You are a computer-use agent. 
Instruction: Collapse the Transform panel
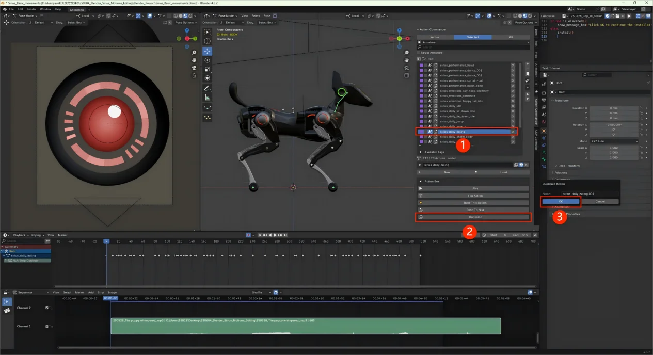click(560, 101)
